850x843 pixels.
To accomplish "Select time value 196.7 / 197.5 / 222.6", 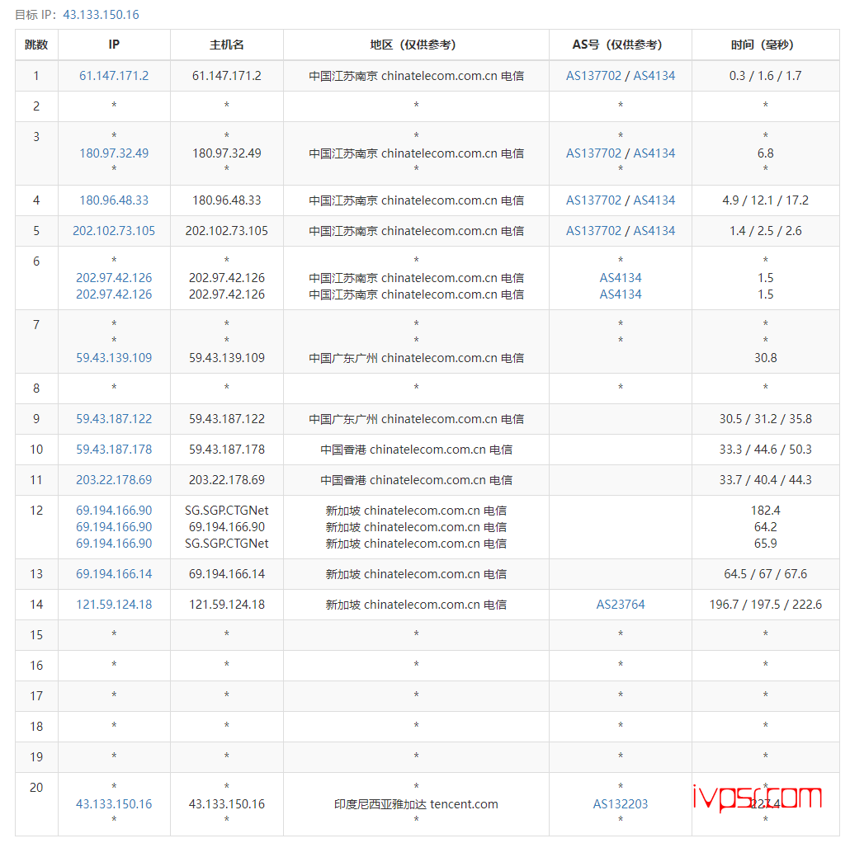I will click(x=766, y=605).
